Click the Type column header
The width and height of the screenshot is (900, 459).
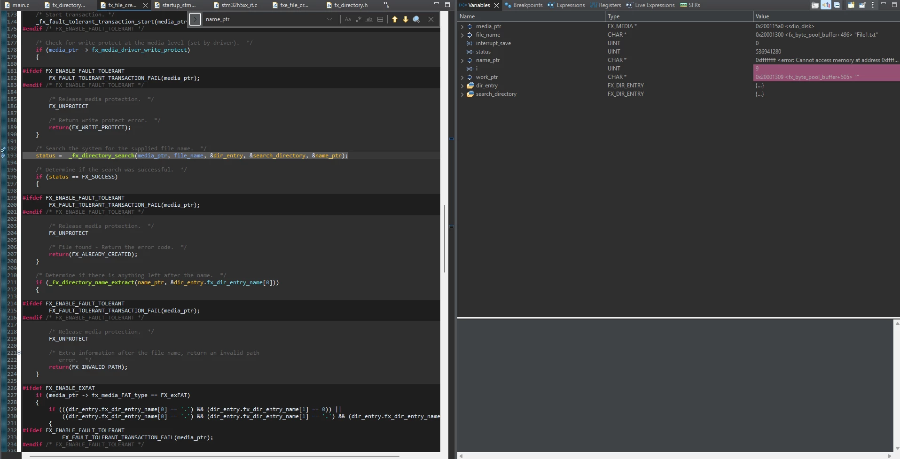(679, 16)
